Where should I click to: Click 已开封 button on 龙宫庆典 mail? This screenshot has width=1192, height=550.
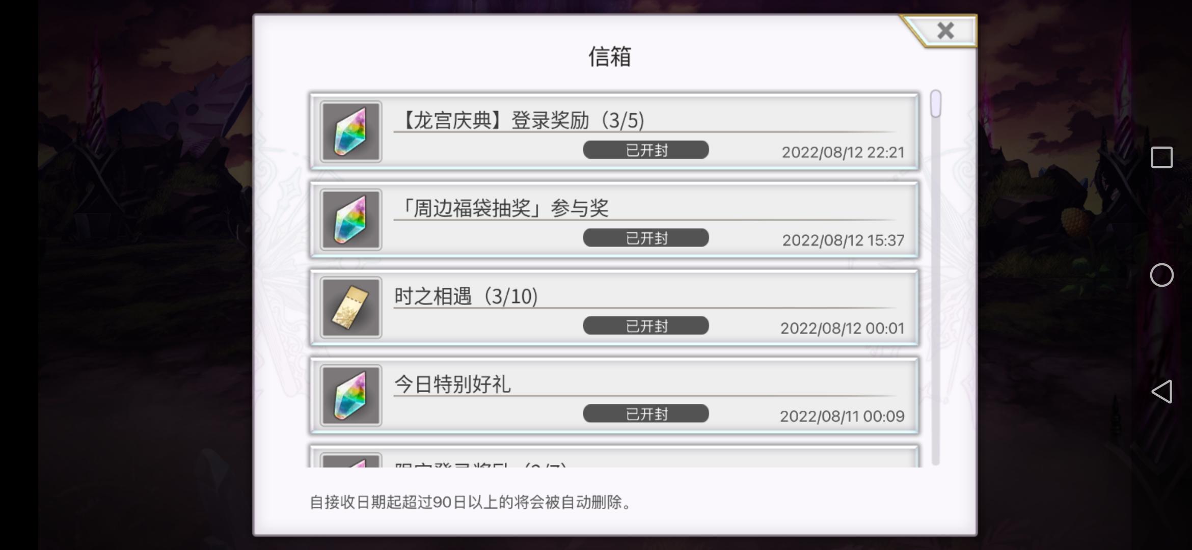tap(646, 150)
